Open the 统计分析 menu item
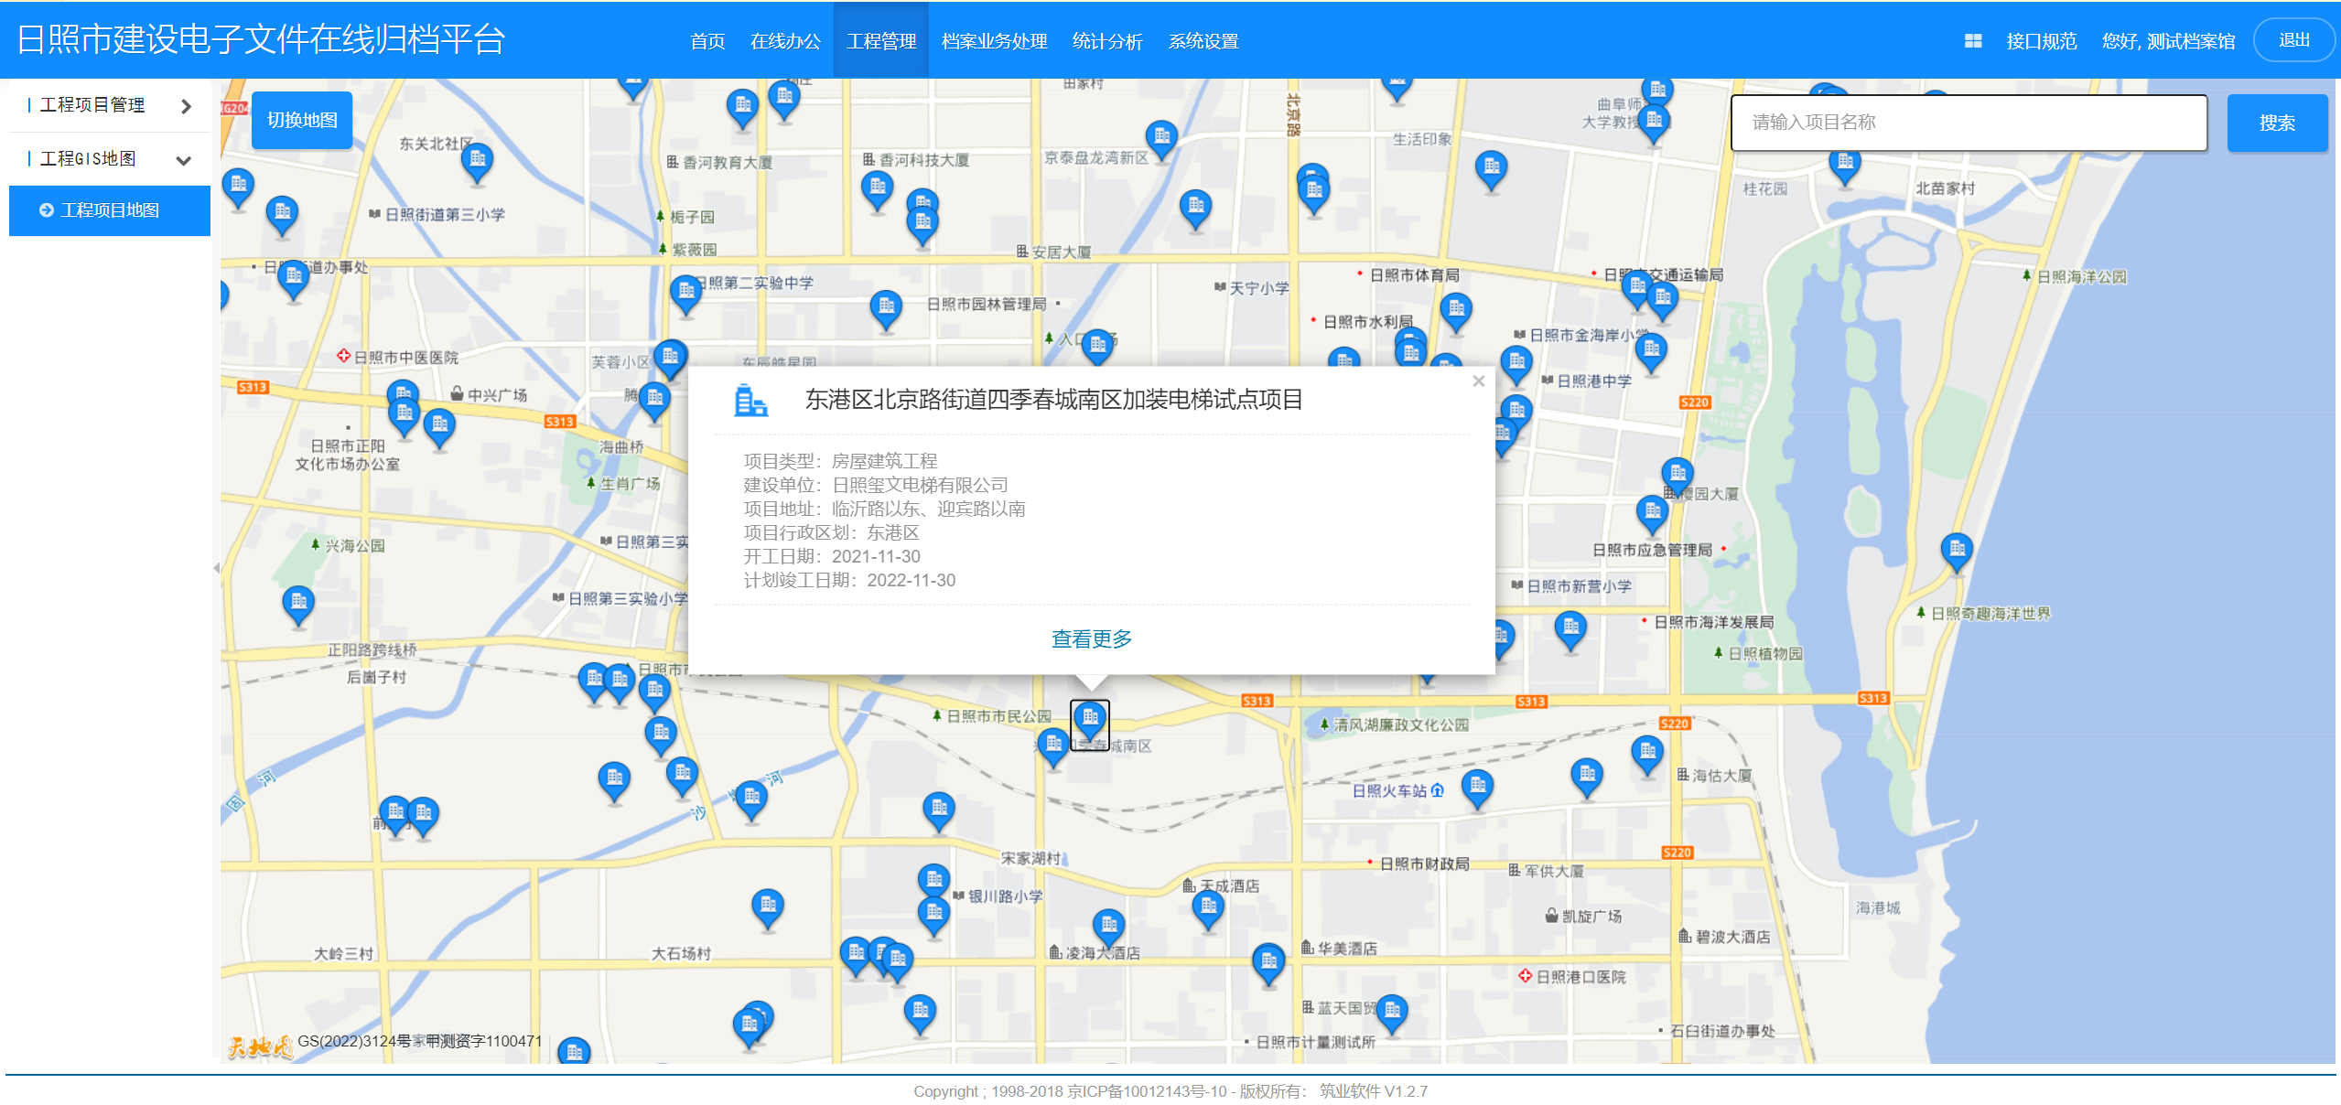This screenshot has width=2341, height=1105. [1107, 41]
